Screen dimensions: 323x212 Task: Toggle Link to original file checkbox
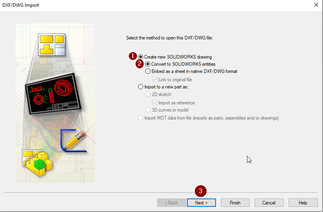point(155,80)
